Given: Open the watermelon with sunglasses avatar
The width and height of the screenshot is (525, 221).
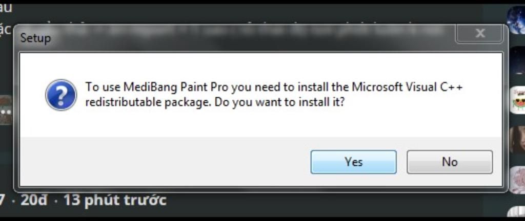Looking at the screenshot, I should (518, 100).
